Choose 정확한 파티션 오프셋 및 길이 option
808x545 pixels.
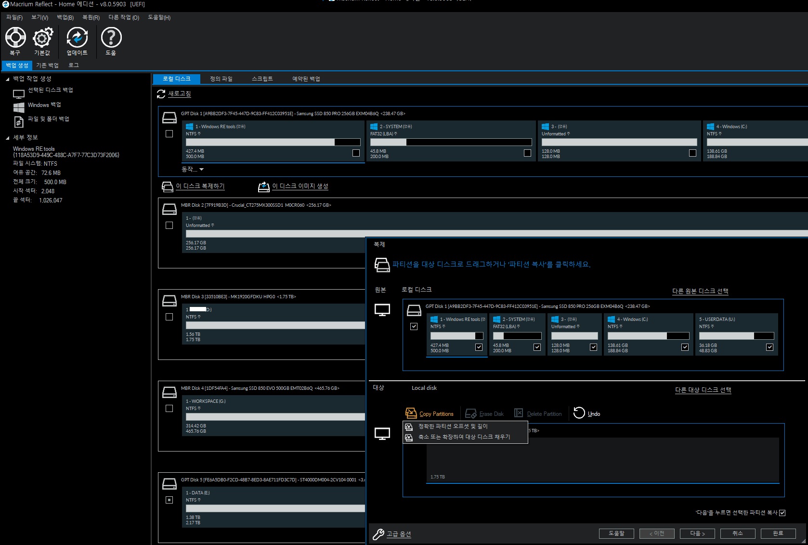465,427
